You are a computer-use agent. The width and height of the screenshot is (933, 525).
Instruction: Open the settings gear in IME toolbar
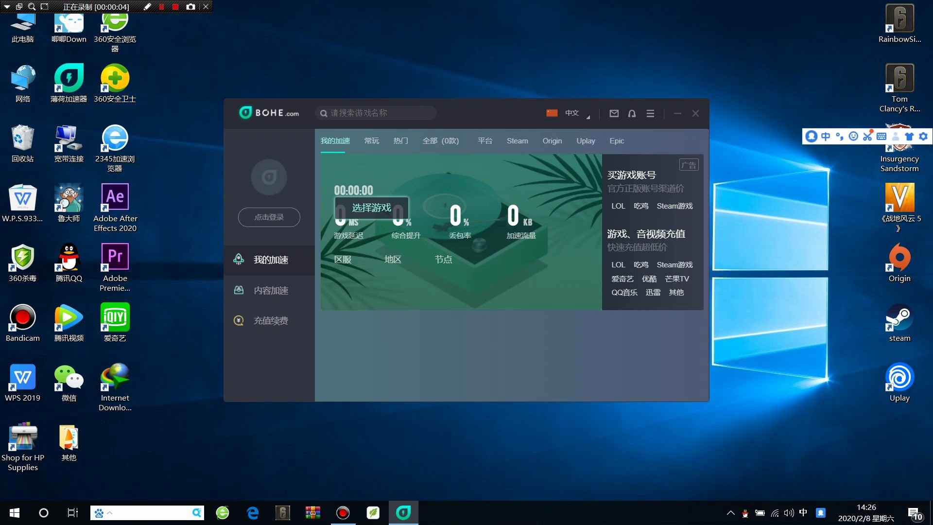[x=923, y=137]
